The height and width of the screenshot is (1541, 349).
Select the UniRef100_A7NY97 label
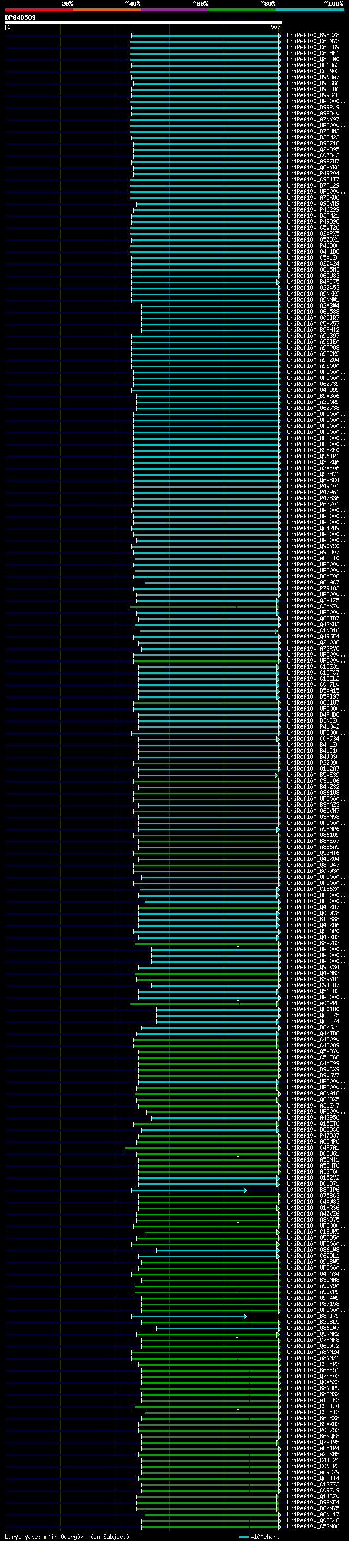(313, 120)
